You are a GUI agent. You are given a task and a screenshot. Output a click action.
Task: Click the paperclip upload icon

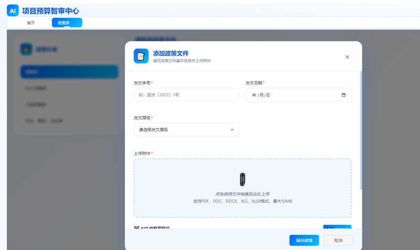[x=243, y=179]
